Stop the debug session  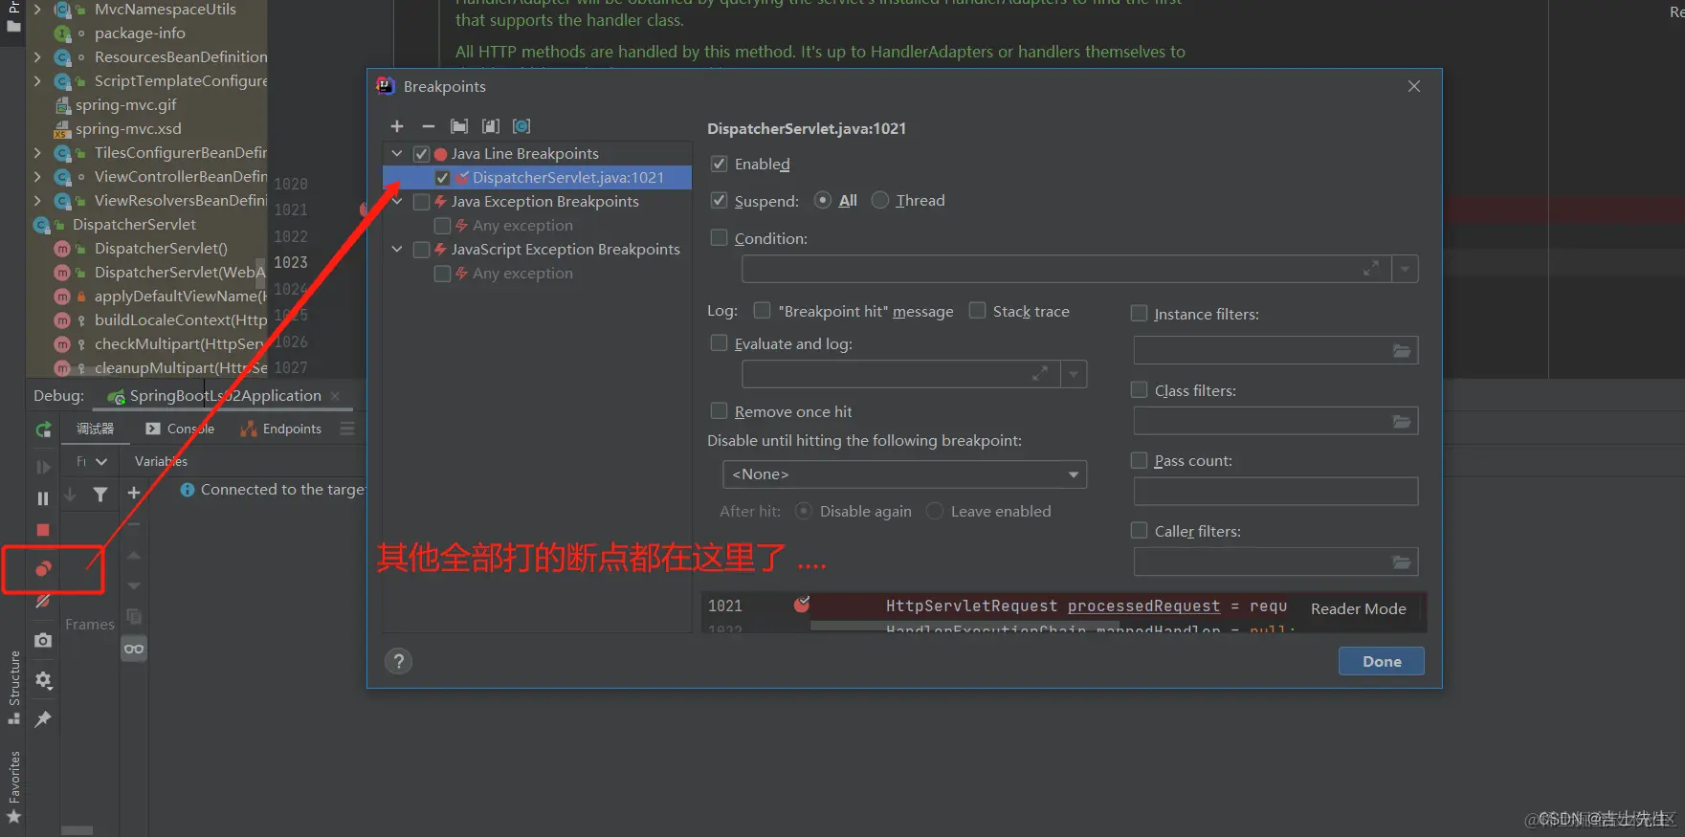tap(43, 530)
